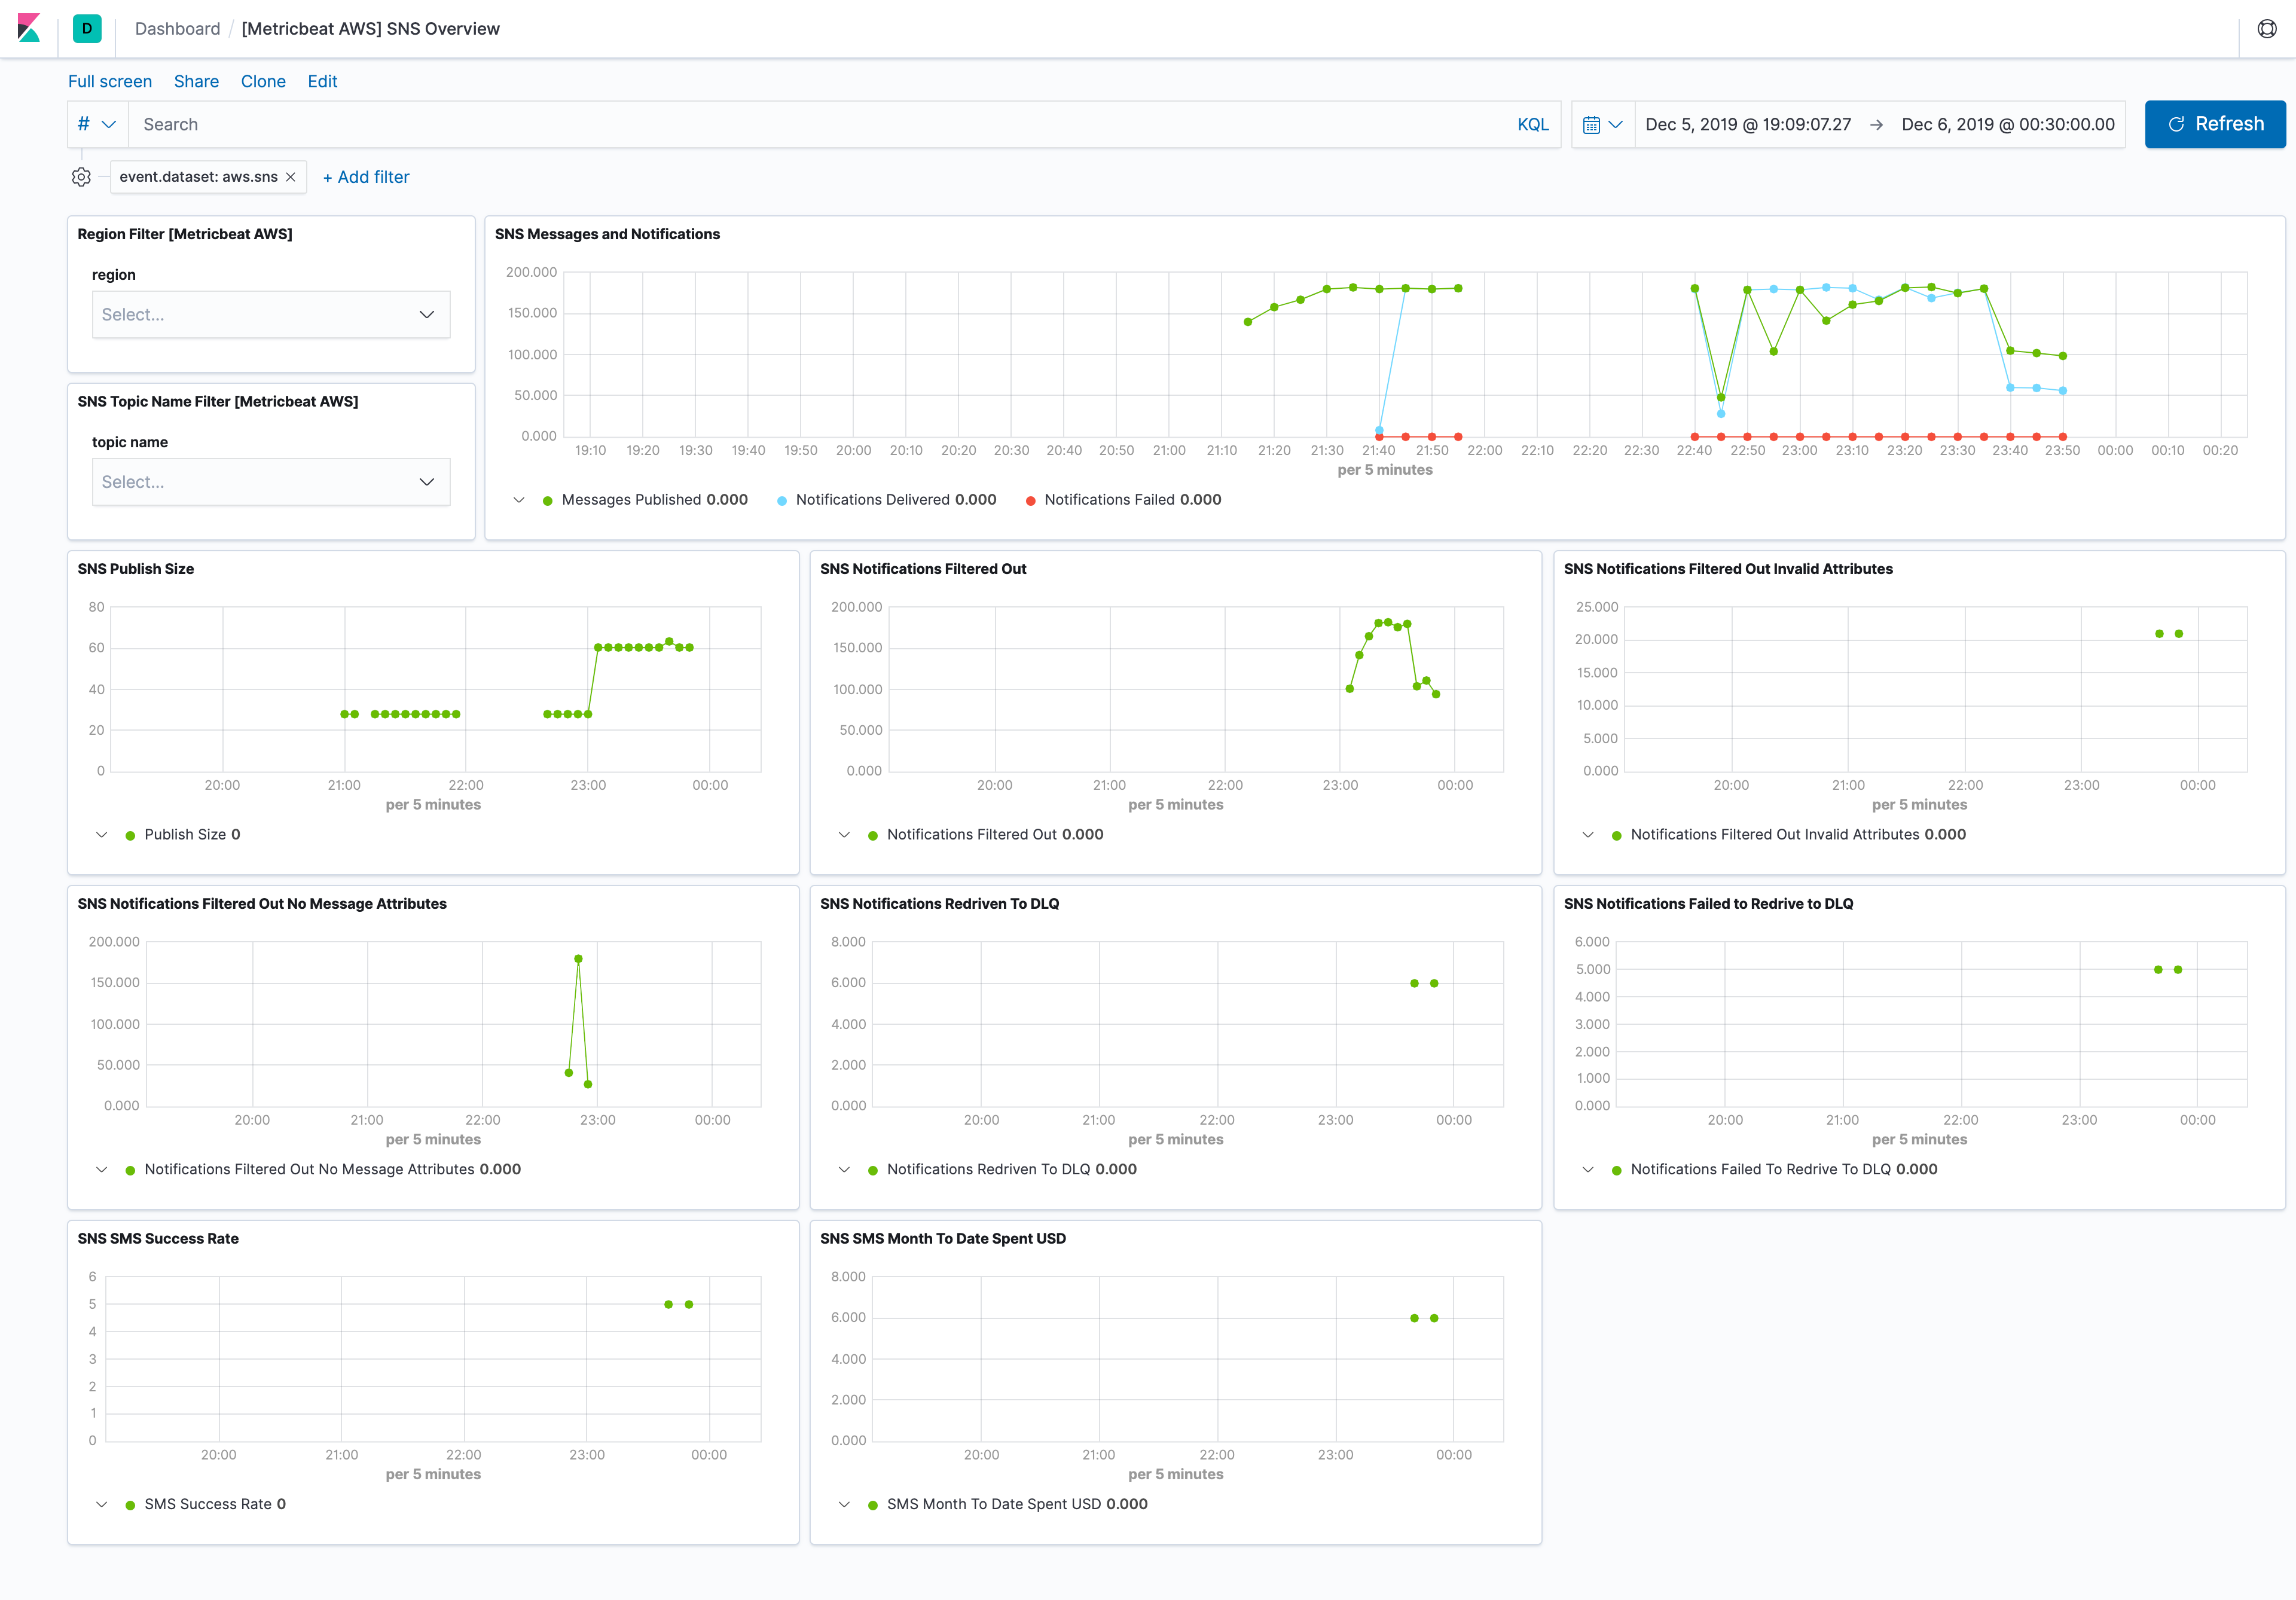Open filter options via the gear icon
Image resolution: width=2296 pixels, height=1600 pixels.
(81, 177)
